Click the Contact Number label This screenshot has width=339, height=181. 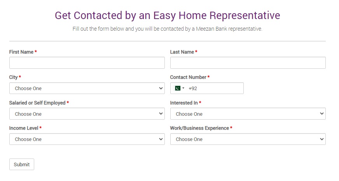tap(188, 77)
